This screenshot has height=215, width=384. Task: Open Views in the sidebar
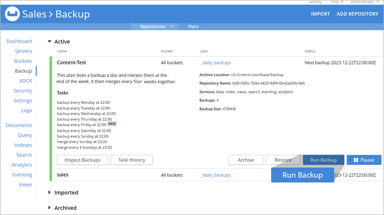[25, 184]
